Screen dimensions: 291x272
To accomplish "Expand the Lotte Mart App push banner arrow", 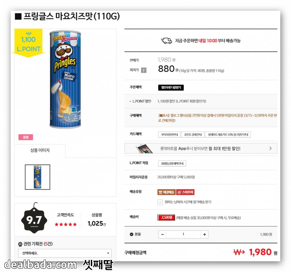I will pos(271,148).
